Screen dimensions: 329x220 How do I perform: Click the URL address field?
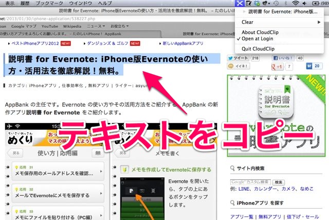click(x=118, y=19)
